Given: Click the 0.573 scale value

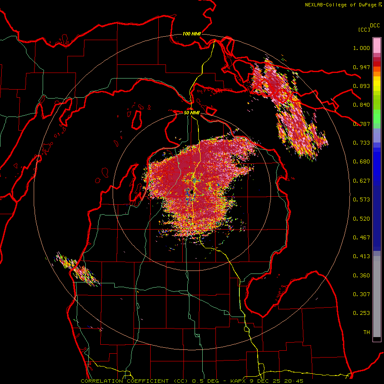Looking at the screenshot, I should click(x=361, y=200).
